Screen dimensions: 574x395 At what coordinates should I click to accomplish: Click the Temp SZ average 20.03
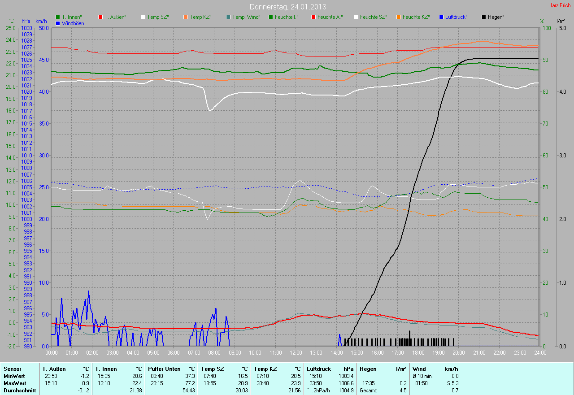click(242, 391)
